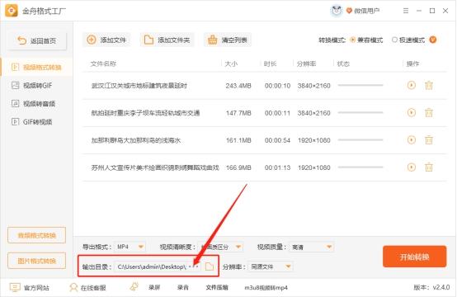Open 音频格式转换 button
457x297 pixels.
point(37,235)
